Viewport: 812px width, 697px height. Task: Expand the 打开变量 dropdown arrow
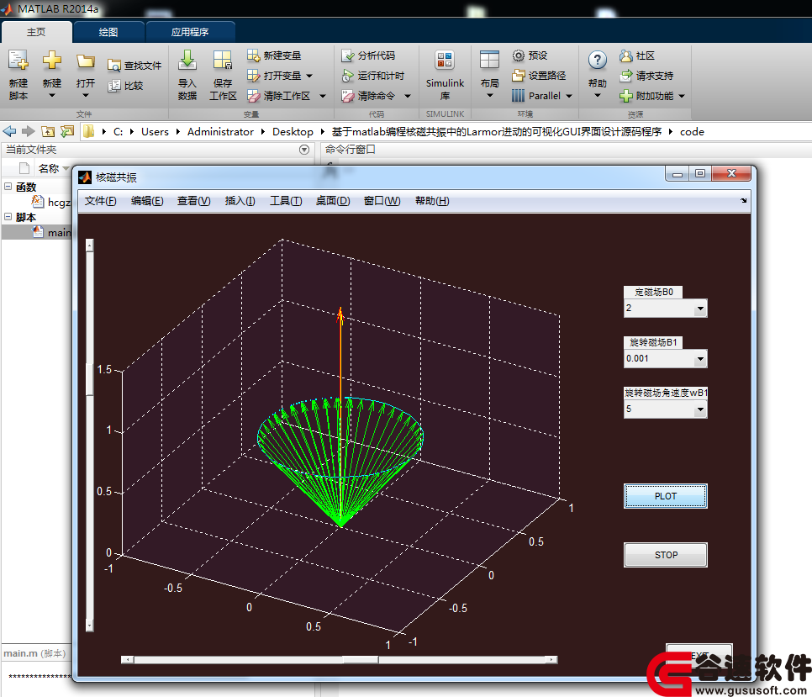tap(309, 76)
